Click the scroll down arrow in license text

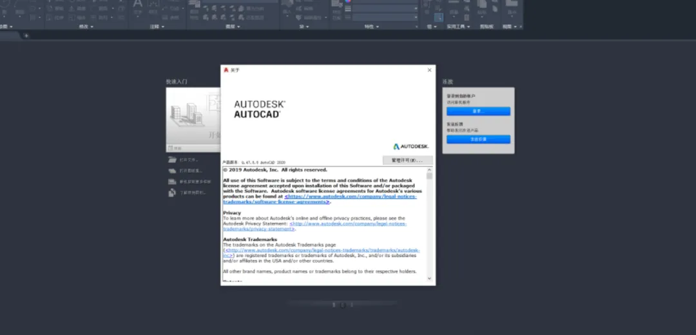(429, 278)
